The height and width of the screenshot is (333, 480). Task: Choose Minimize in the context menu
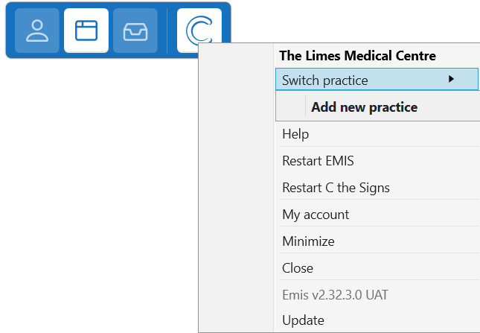(308, 241)
